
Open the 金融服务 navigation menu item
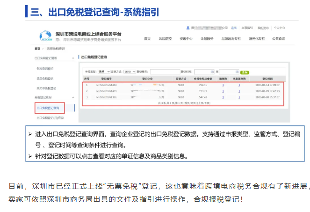pos(207,38)
